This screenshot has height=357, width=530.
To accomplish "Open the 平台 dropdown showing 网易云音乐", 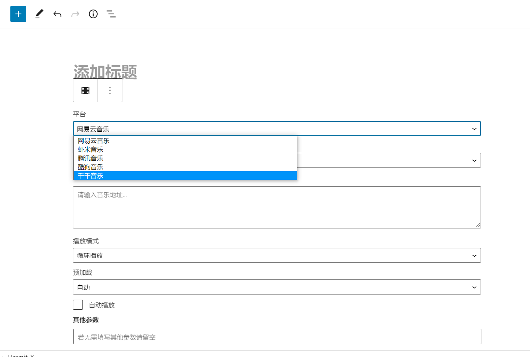I will (277, 129).
